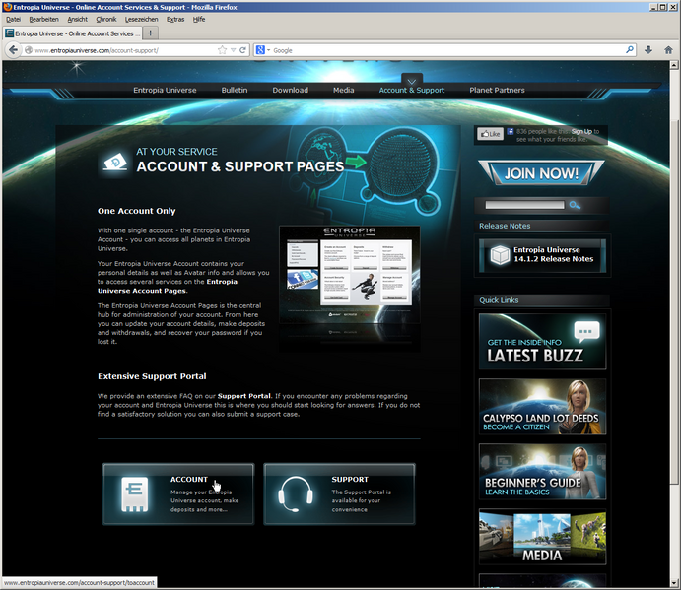Click the account pages preview screenshot
Viewport: 681px width, 590px height.
pyautogui.click(x=350, y=275)
